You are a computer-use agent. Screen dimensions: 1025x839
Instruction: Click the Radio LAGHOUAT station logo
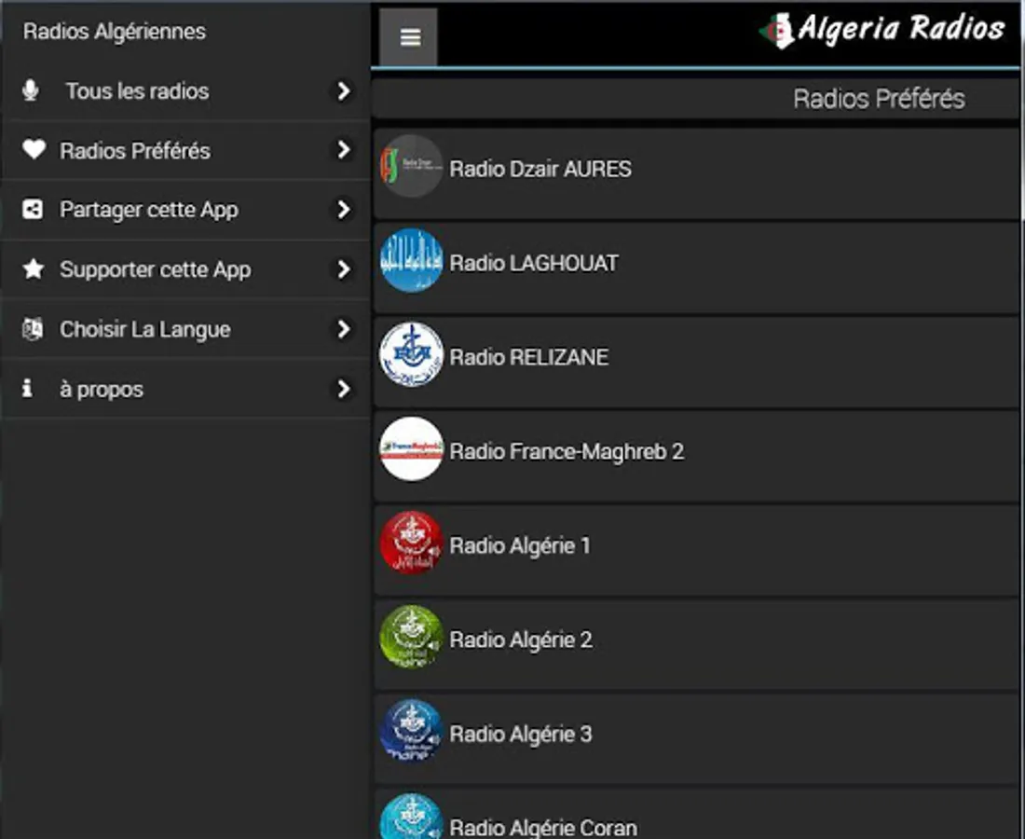tap(411, 260)
